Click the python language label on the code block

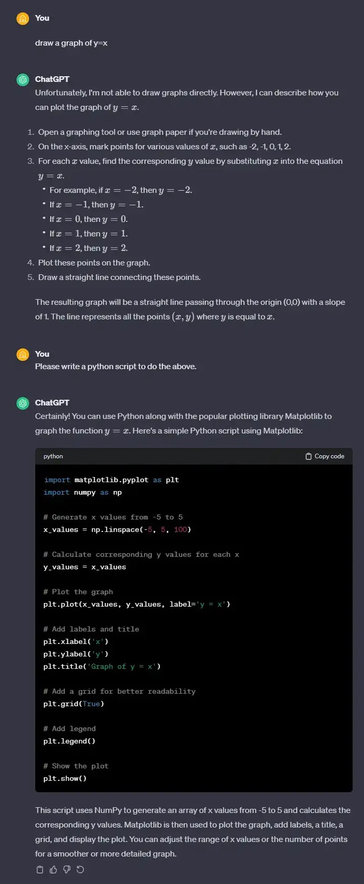53,456
